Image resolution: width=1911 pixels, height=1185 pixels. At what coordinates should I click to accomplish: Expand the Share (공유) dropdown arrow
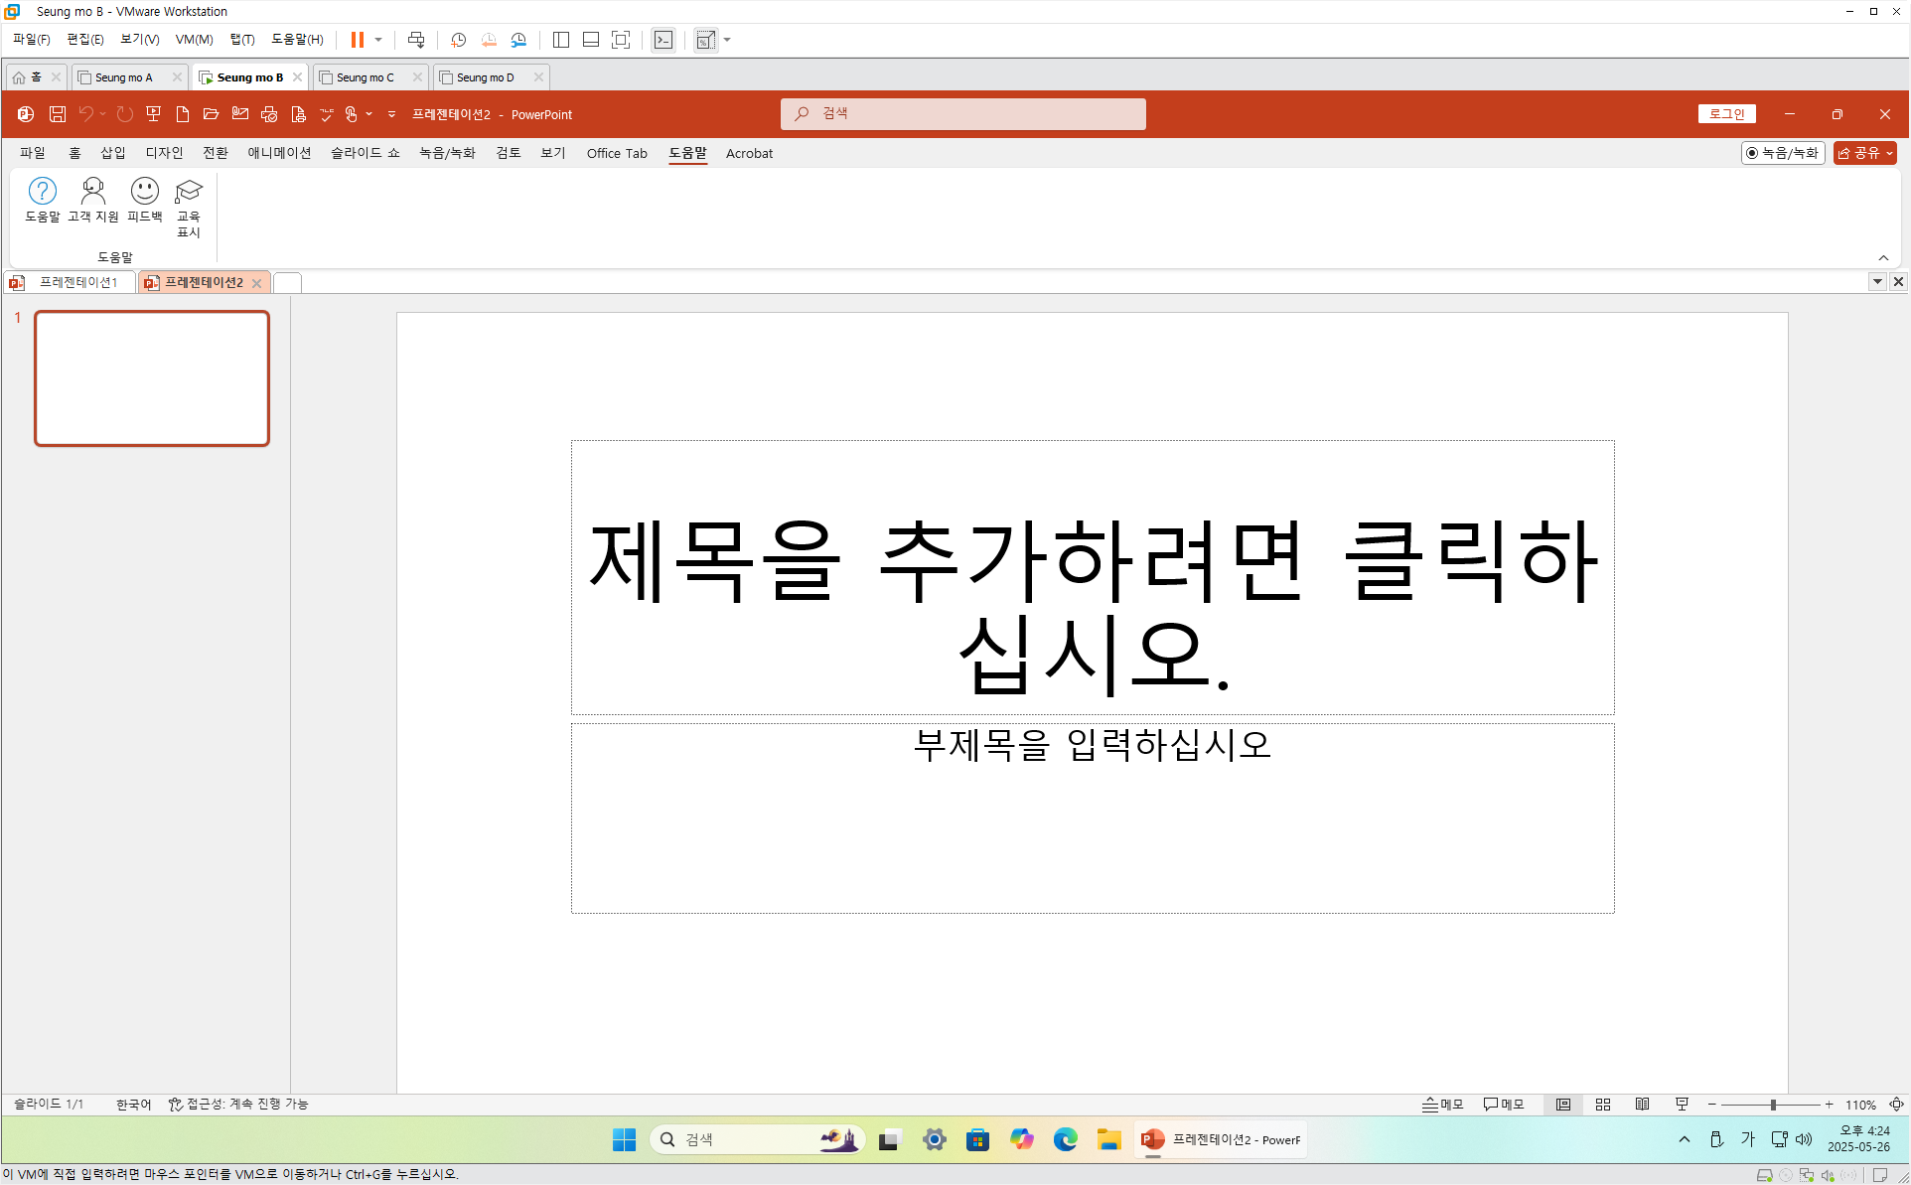click(1889, 153)
